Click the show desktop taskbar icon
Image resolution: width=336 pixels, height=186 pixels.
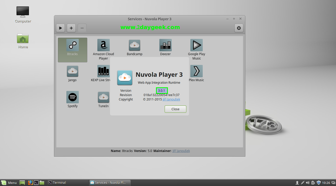pos(22,183)
